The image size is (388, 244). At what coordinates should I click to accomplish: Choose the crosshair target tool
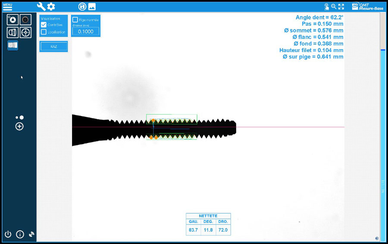point(26,32)
